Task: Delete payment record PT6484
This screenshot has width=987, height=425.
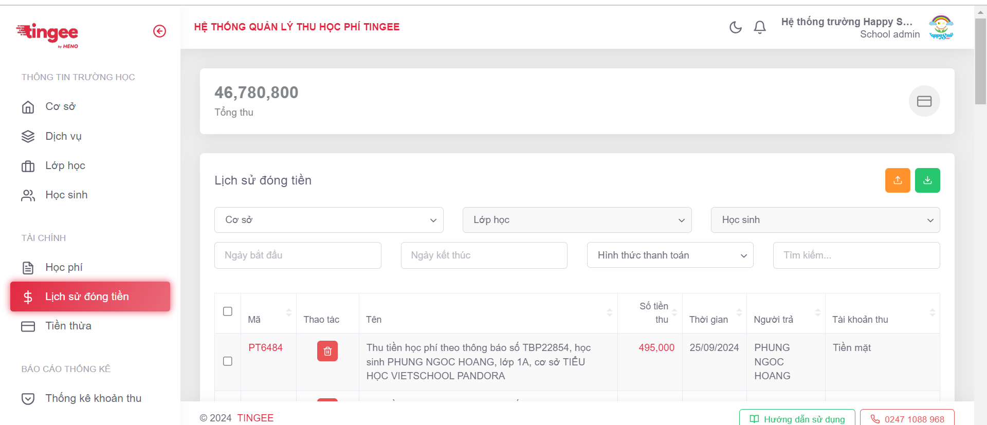Action: point(327,352)
